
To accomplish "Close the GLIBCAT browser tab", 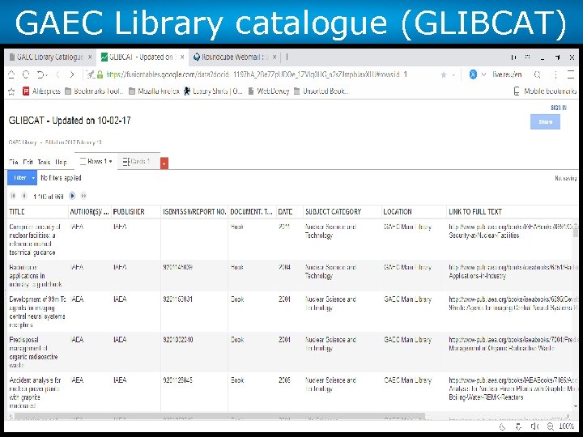I will (x=182, y=57).
